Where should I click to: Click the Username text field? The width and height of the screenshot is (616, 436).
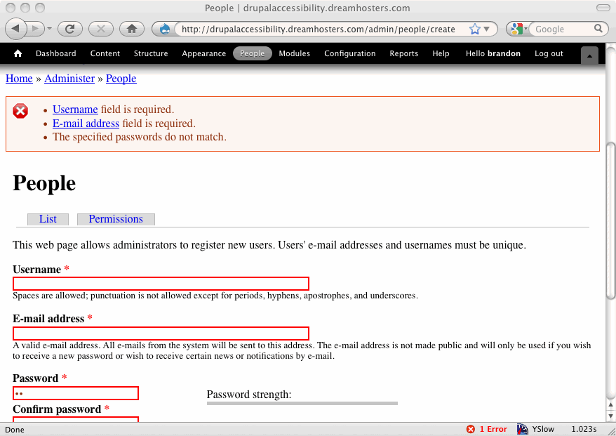(161, 284)
